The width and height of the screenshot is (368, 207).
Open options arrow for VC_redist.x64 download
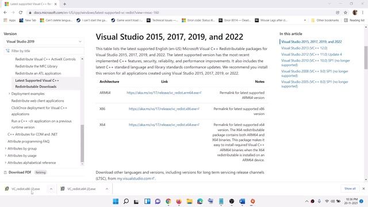[107, 189]
